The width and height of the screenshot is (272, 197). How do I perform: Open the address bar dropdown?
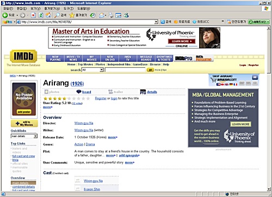click(x=156, y=22)
